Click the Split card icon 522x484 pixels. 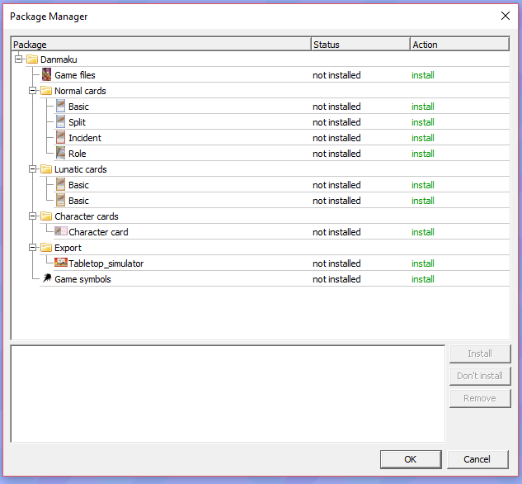point(60,121)
